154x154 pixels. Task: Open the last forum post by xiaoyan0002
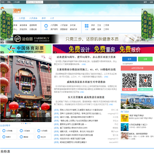pos(73,142)
